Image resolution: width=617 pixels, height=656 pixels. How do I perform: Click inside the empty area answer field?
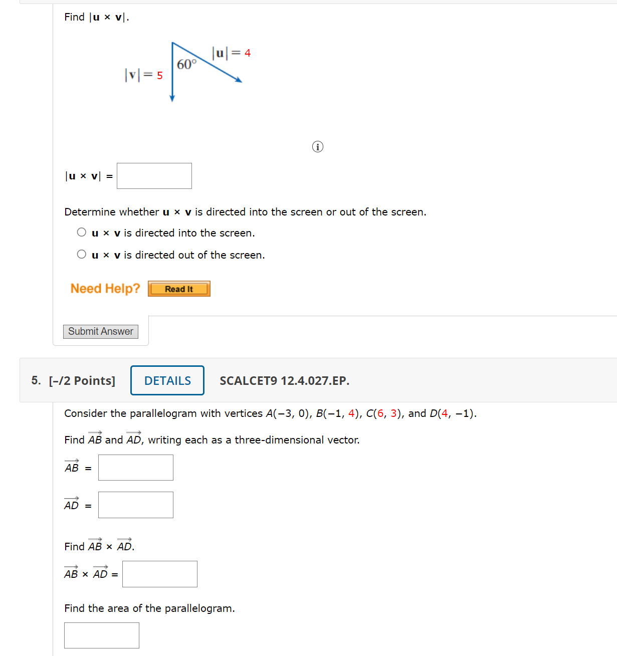tap(101, 635)
